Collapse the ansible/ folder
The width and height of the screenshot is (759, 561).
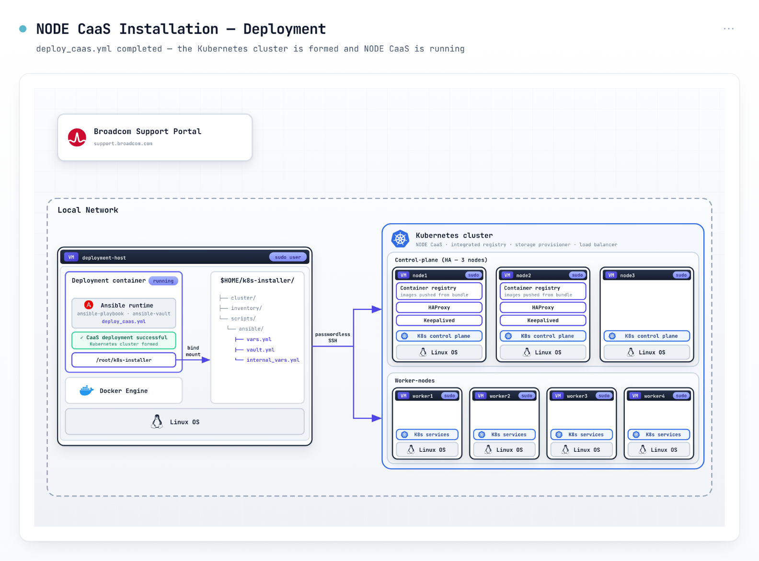click(x=251, y=329)
